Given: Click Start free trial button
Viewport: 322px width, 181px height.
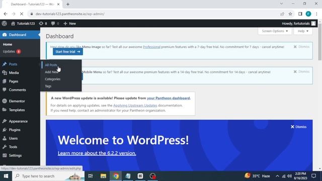Looking at the screenshot, I should 68,52.
